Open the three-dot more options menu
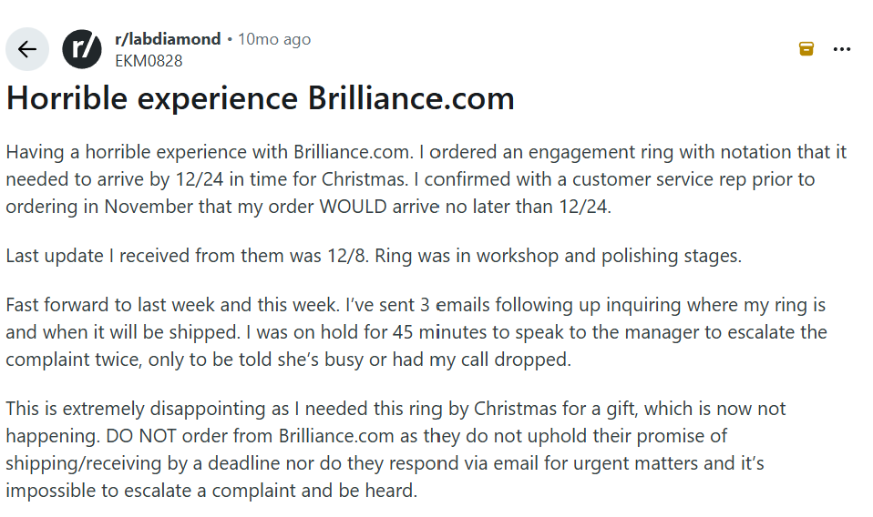Image resolution: width=873 pixels, height=517 pixels. pos(842,49)
